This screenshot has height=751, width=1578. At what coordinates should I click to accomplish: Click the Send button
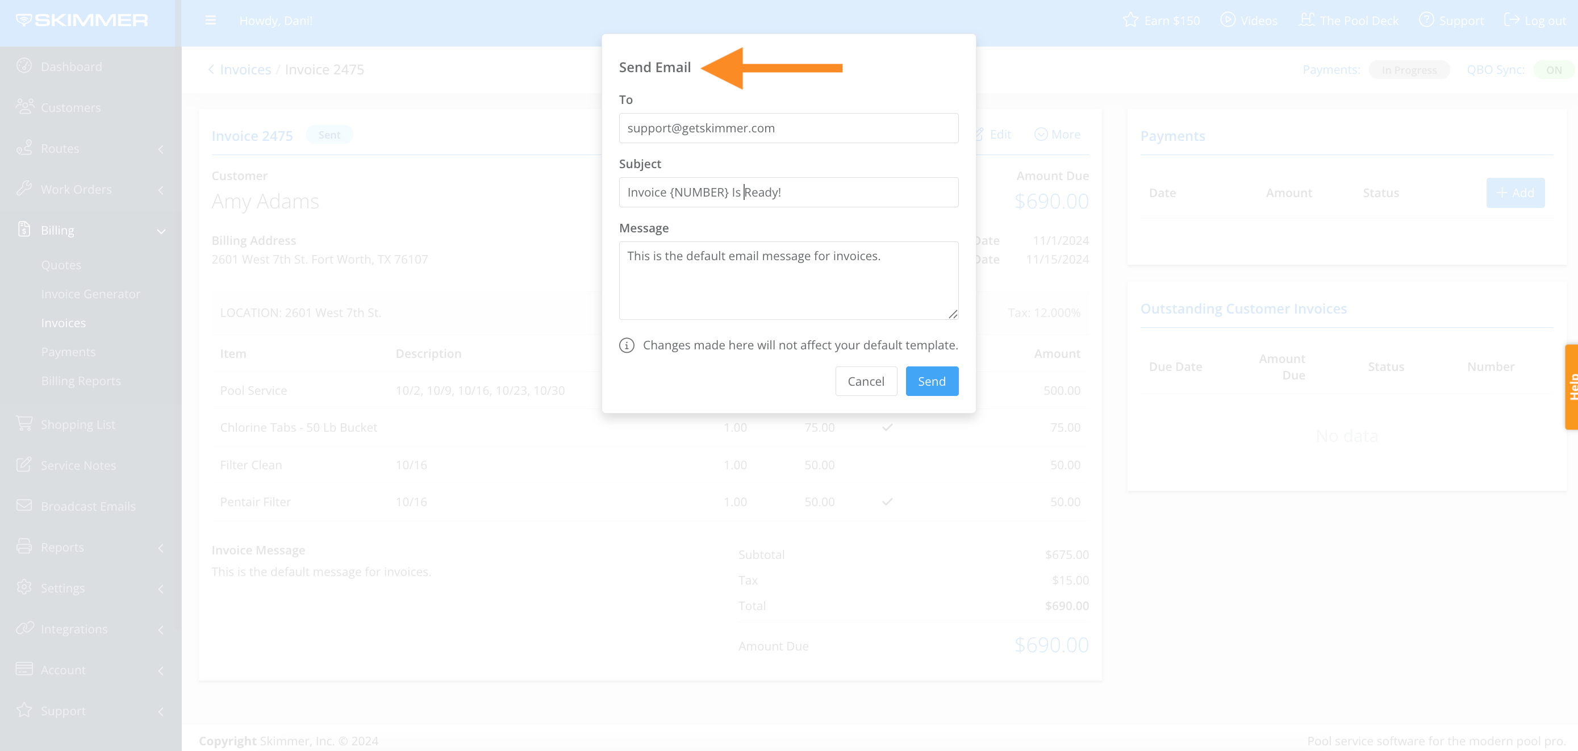[x=932, y=381]
